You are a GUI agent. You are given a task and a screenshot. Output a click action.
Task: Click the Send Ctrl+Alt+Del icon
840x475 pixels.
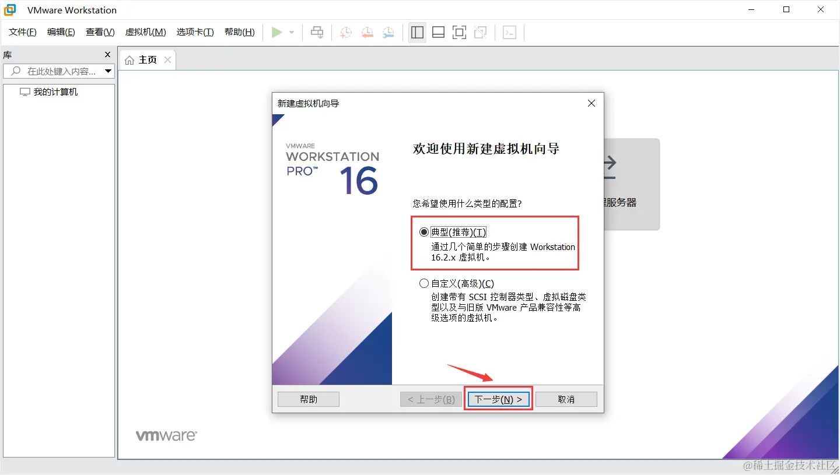point(317,32)
